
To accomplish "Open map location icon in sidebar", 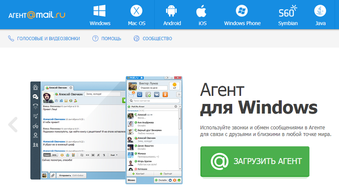I will click(36, 135).
